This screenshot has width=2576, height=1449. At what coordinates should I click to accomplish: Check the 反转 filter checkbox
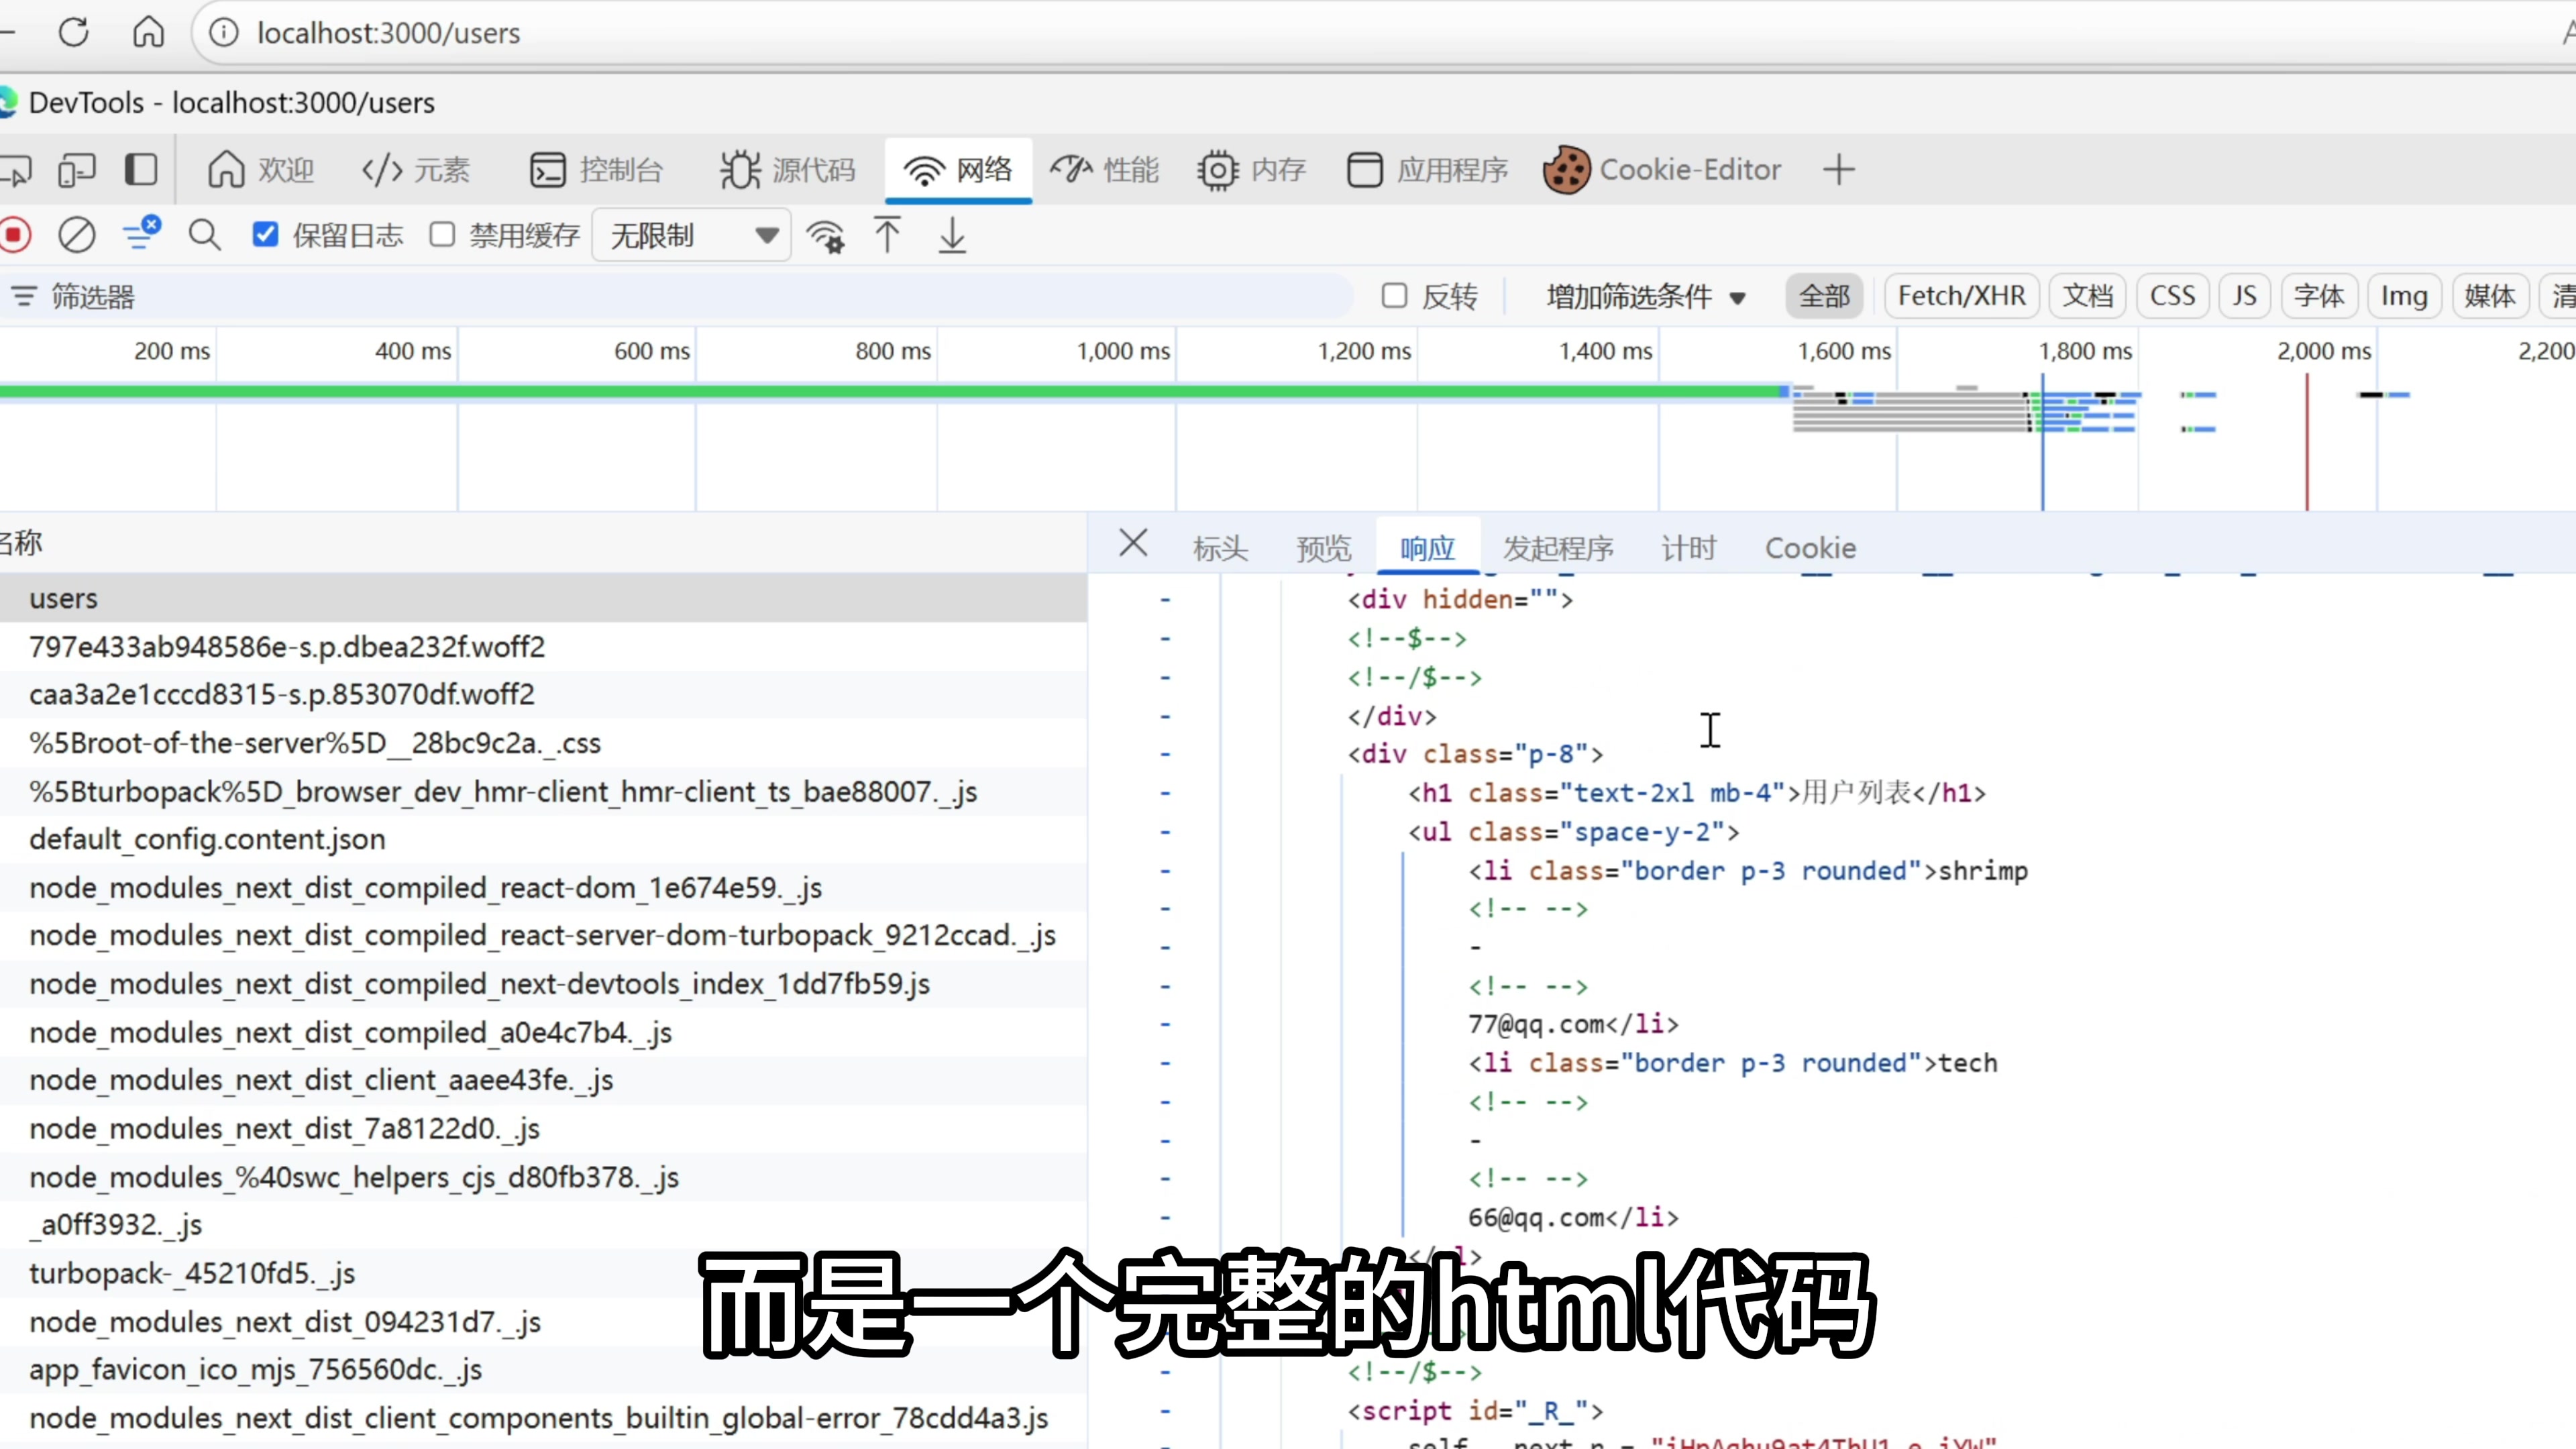pos(1394,296)
